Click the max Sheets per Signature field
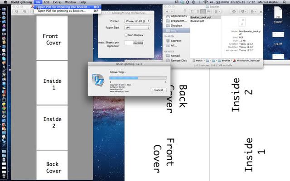Screen dimensions: 290x181 [x=135, y=43]
